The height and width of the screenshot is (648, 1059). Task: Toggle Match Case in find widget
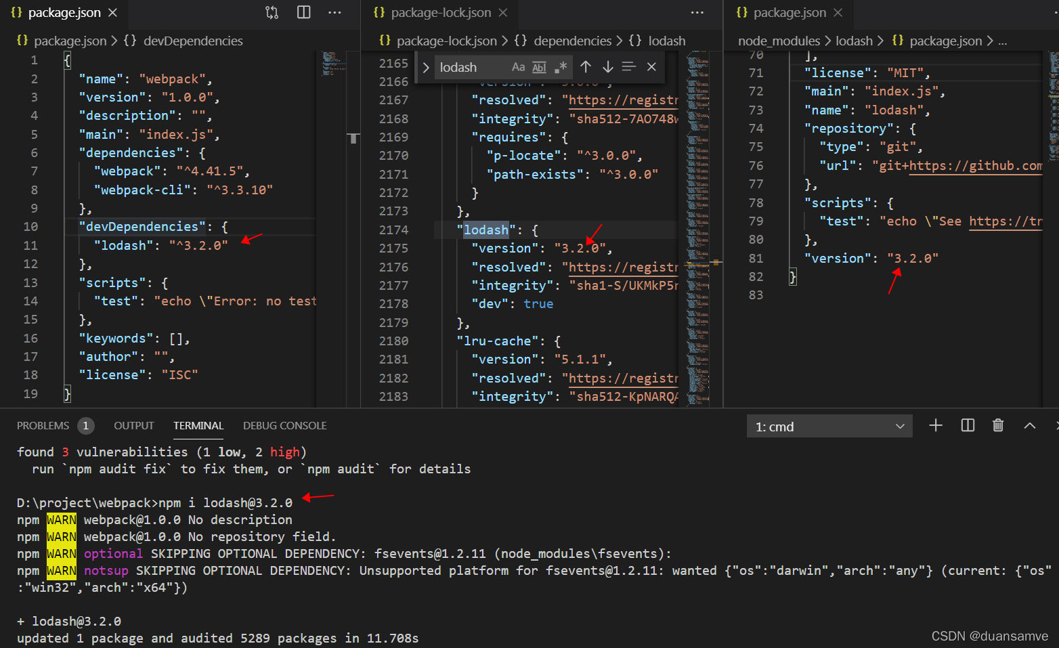518,67
